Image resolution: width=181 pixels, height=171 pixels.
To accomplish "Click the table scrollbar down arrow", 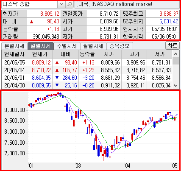I will pyautogui.click(x=175, y=85).
